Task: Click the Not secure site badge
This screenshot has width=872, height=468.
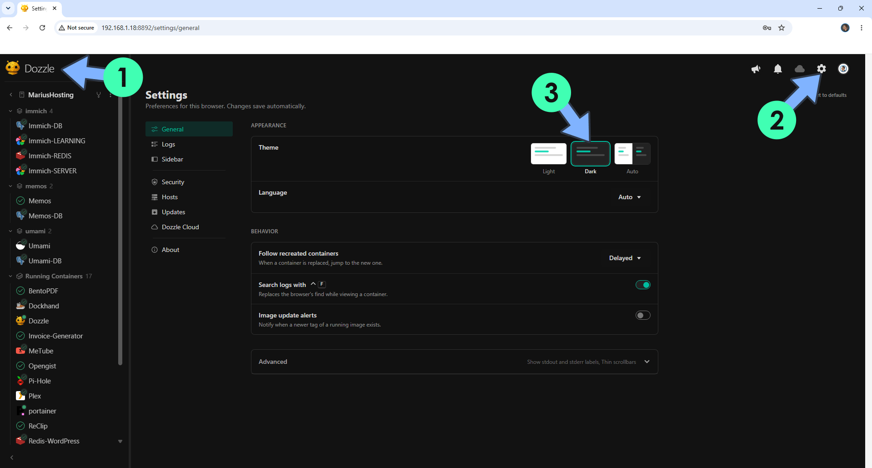Action: point(76,28)
